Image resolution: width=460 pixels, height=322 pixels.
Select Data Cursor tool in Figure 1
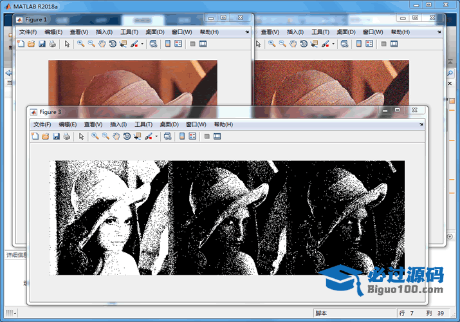click(x=123, y=44)
